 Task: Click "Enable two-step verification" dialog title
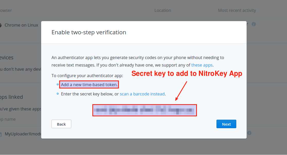click(89, 32)
